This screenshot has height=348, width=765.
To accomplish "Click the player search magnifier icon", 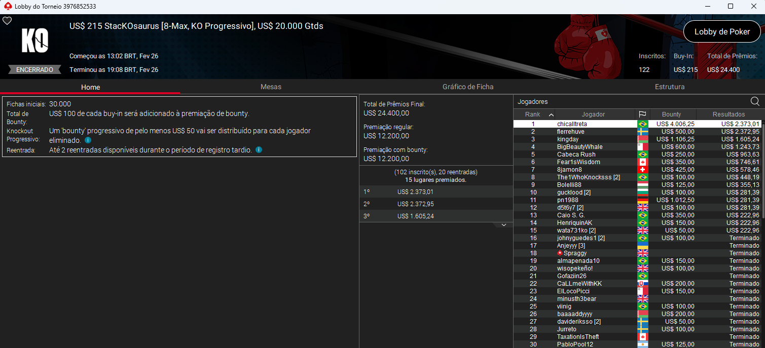I will [x=755, y=101].
